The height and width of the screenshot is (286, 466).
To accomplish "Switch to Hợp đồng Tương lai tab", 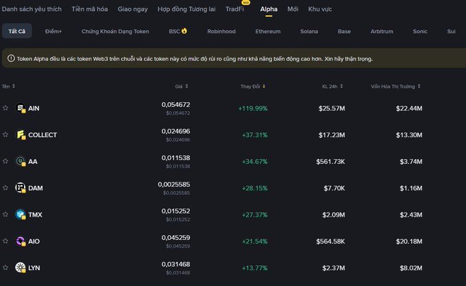I will pyautogui.click(x=186, y=9).
